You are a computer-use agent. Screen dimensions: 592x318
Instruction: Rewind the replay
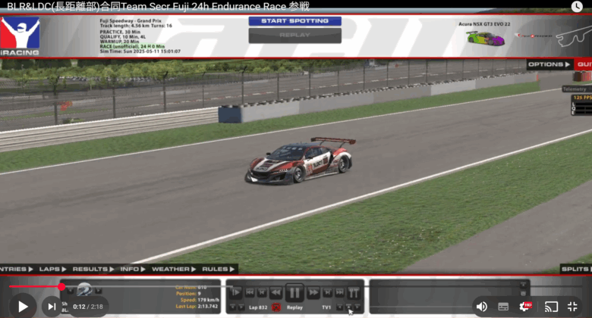pyautogui.click(x=276, y=292)
